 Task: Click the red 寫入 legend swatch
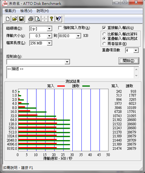pos(61,86)
